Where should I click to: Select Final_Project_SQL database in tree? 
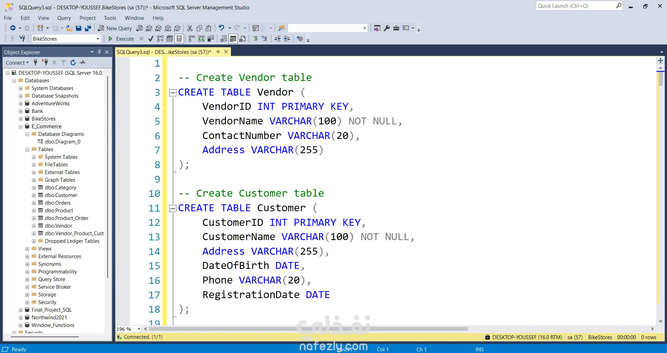pyautogui.click(x=51, y=310)
